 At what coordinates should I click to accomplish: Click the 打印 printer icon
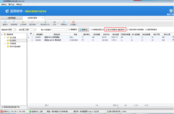(54, 22)
